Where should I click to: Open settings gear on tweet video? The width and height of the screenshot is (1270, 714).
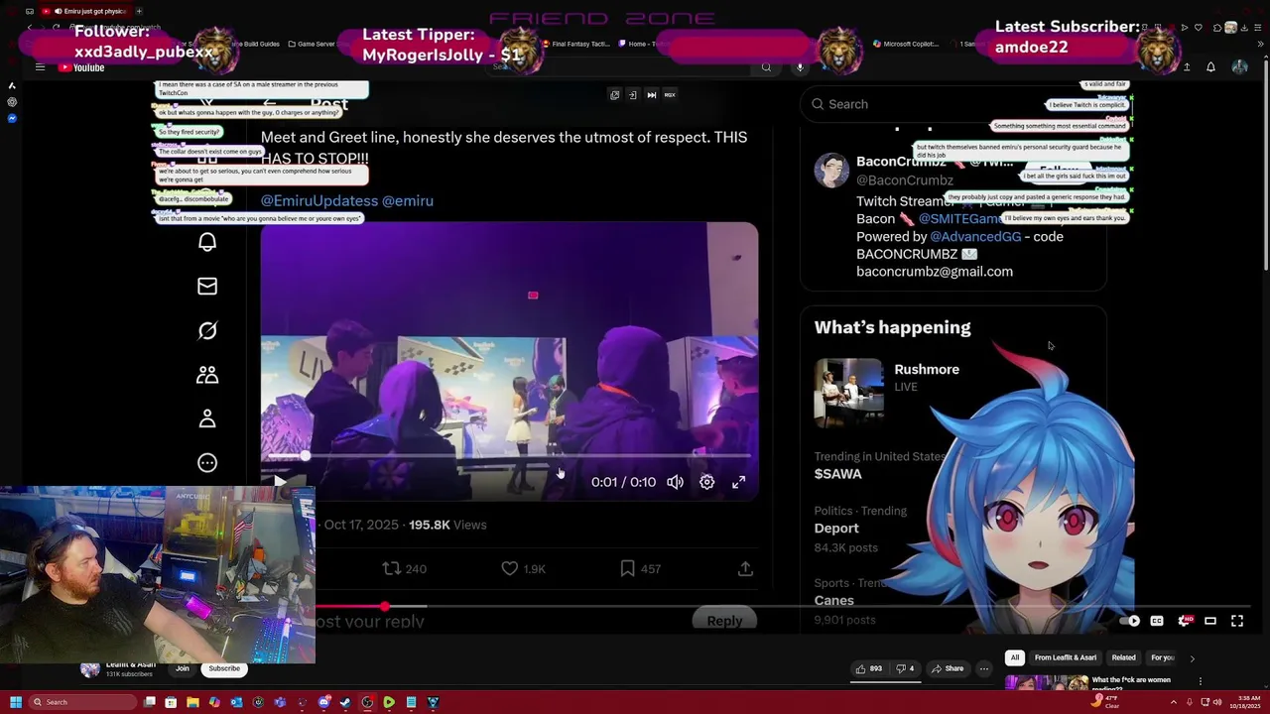click(x=706, y=482)
